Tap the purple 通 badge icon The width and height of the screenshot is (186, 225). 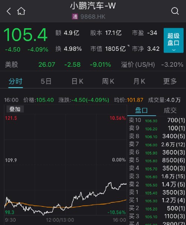click(75, 17)
